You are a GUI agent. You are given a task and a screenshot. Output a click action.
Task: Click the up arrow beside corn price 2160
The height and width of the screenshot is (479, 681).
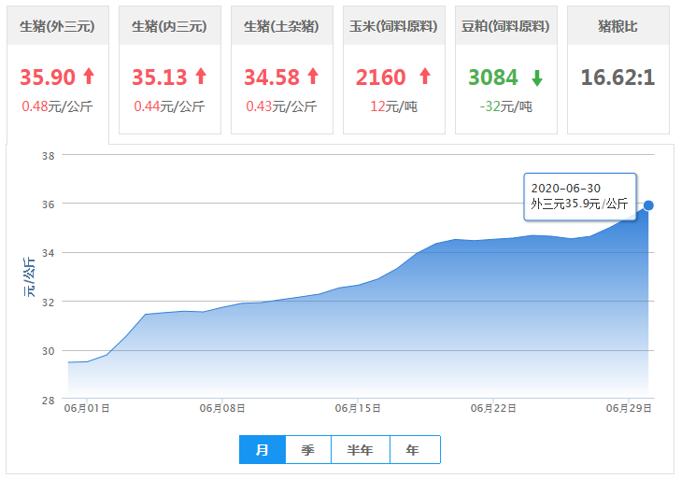tap(425, 77)
